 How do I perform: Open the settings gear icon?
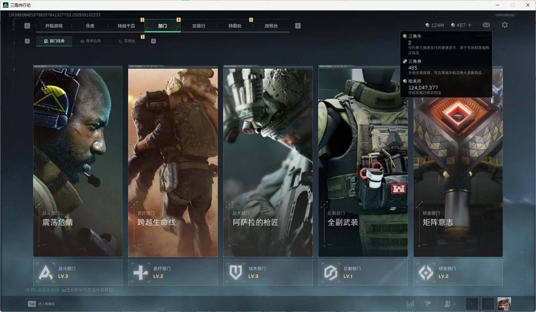pyautogui.click(x=505, y=25)
